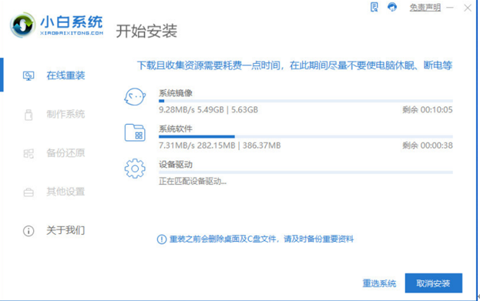The width and height of the screenshot is (480, 301).
Task: Close the 小白系统 window
Action: [468, 8]
